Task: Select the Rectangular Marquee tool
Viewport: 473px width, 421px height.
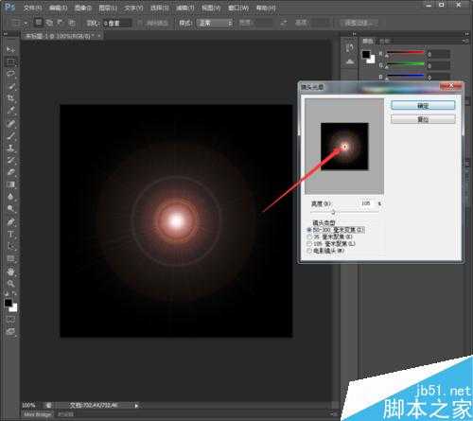Action: pos(10,61)
